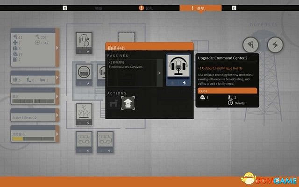Switch to the map tab (地图)
This screenshot has width=299, height=187.
click(x=98, y=8)
